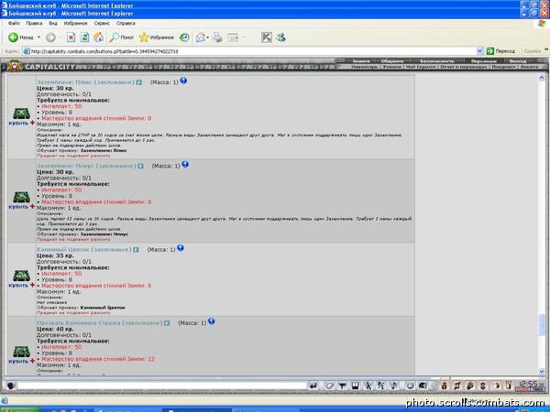
Task: Click the gift icon next to Каменный Цветок
Action: tap(136, 250)
